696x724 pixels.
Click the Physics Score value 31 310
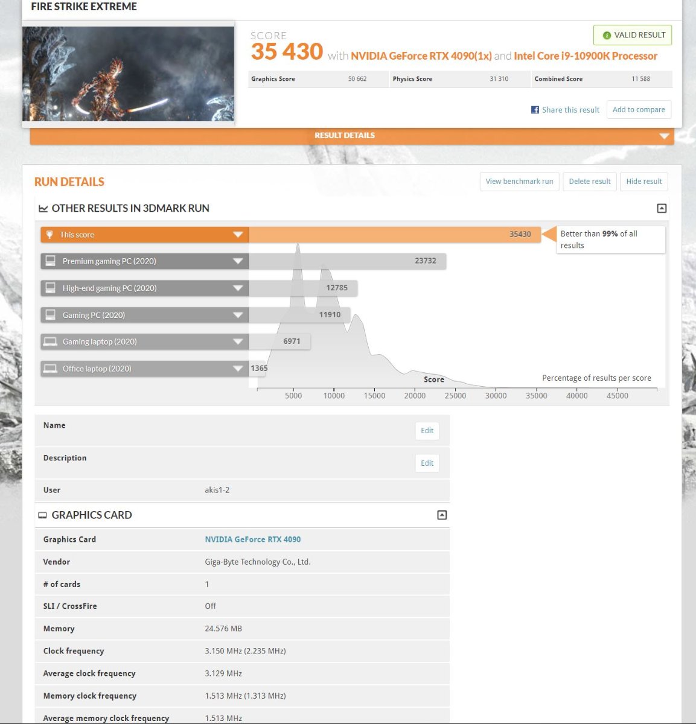(x=499, y=79)
